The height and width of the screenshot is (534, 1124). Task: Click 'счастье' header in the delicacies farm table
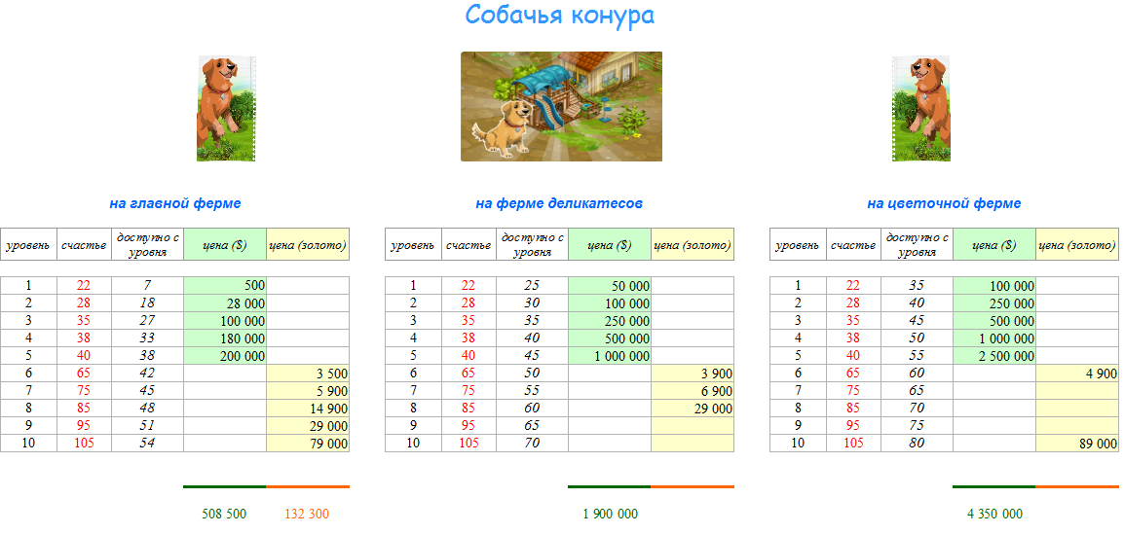(x=468, y=245)
